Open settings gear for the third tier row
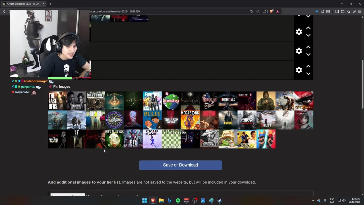The height and width of the screenshot is (205, 364). pyautogui.click(x=299, y=51)
